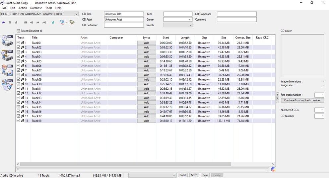Uncheck track 3 checkbox
Viewport: 329px width, 178px height.
tap(19, 52)
